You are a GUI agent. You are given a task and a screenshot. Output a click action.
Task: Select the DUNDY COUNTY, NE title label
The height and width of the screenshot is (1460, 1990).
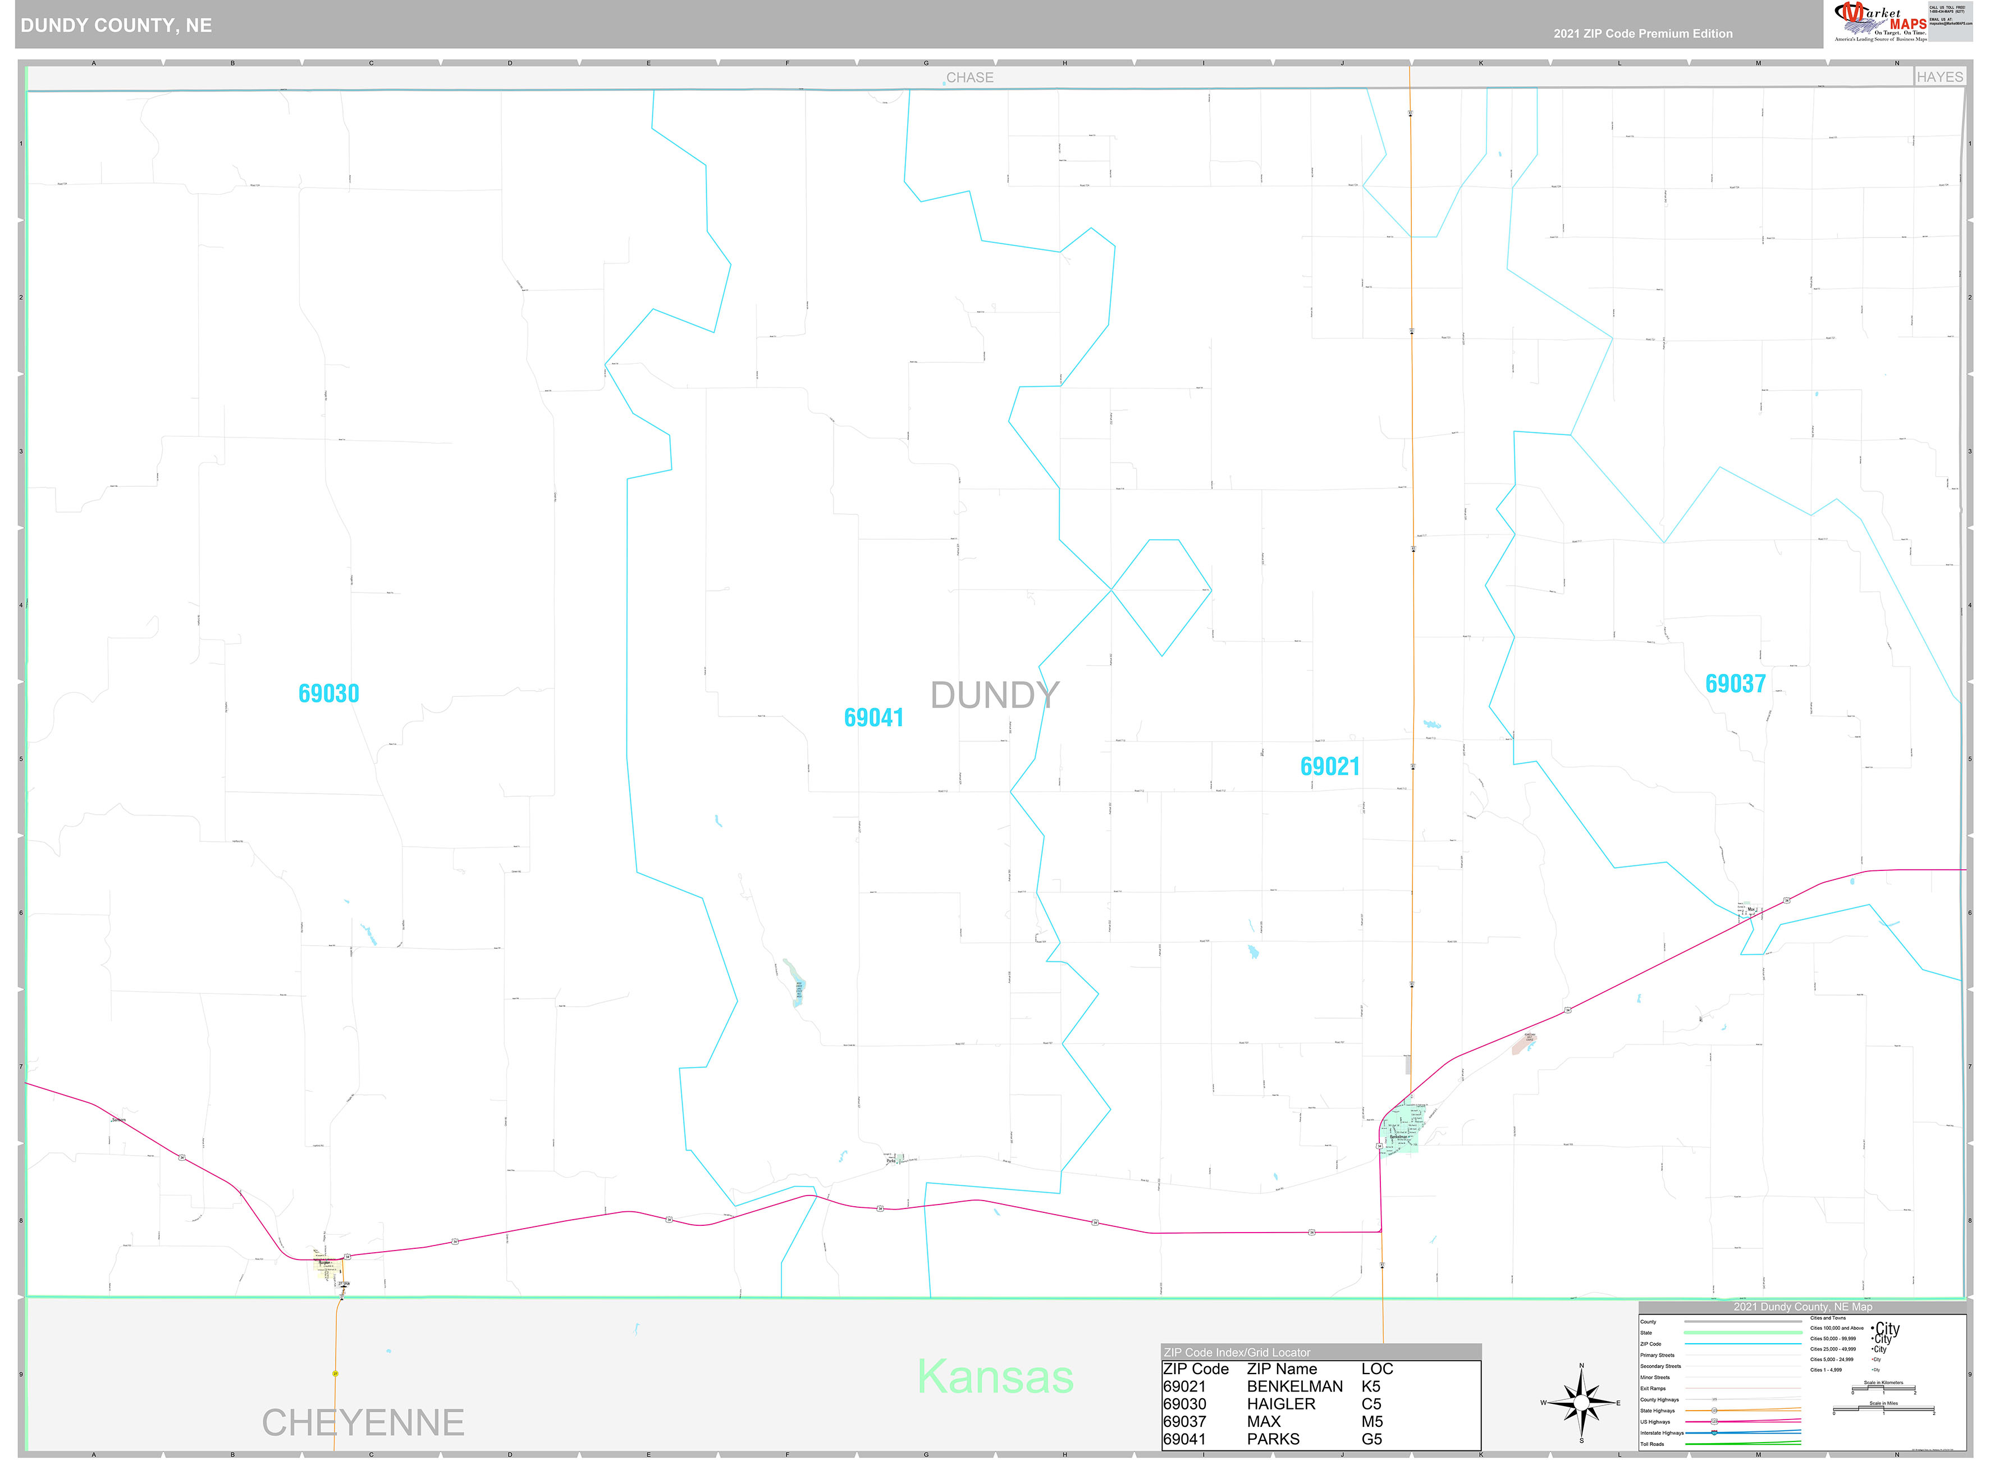116,25
